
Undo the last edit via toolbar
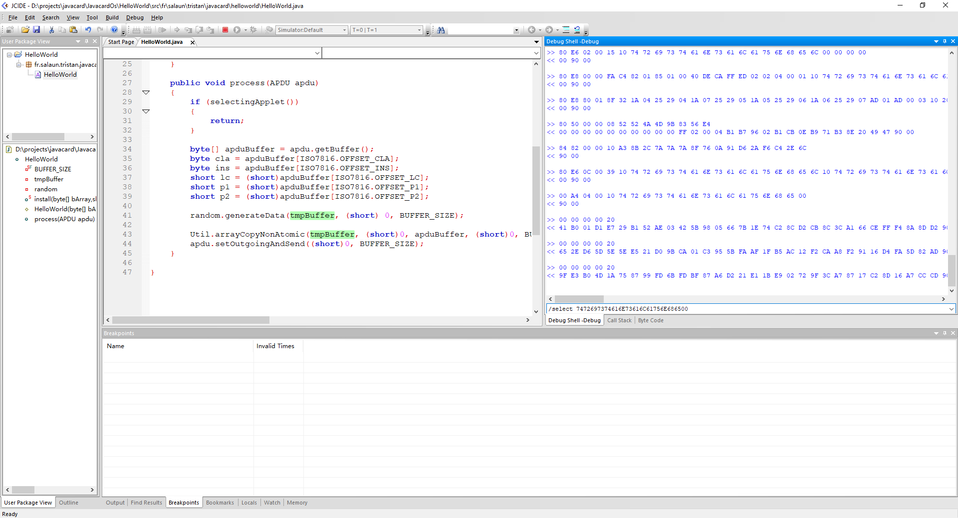tap(88, 30)
